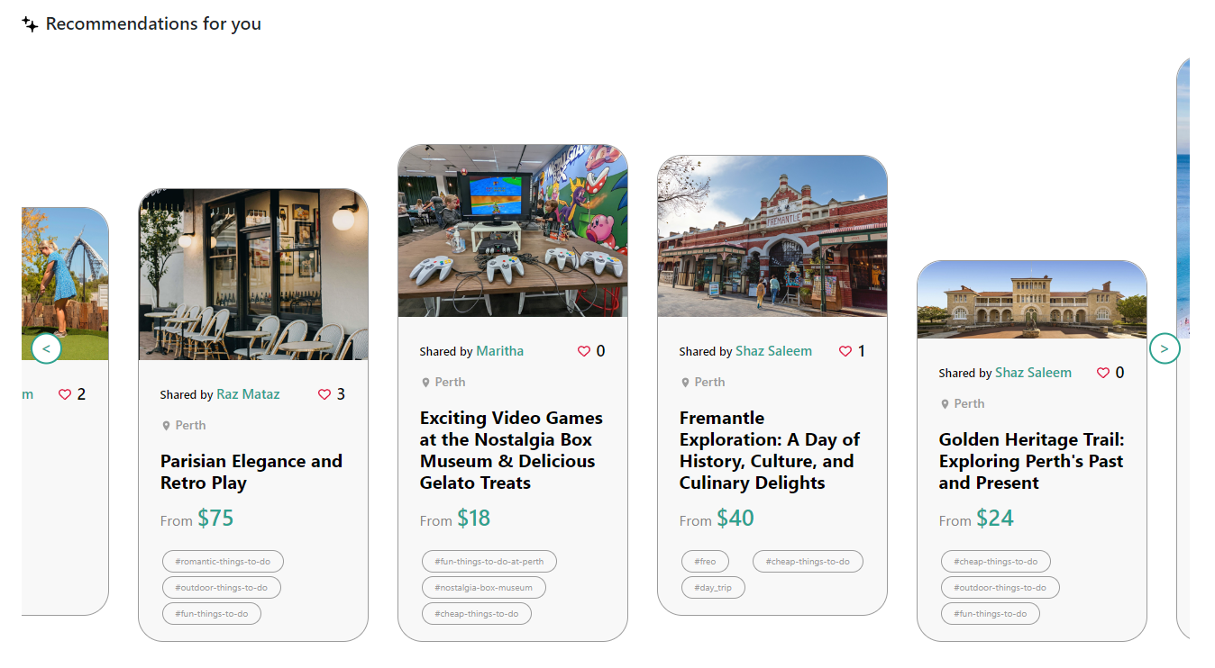Screen dimensions: 1215x668
Task: Click the $40 price on Fremantle card
Action: click(735, 519)
